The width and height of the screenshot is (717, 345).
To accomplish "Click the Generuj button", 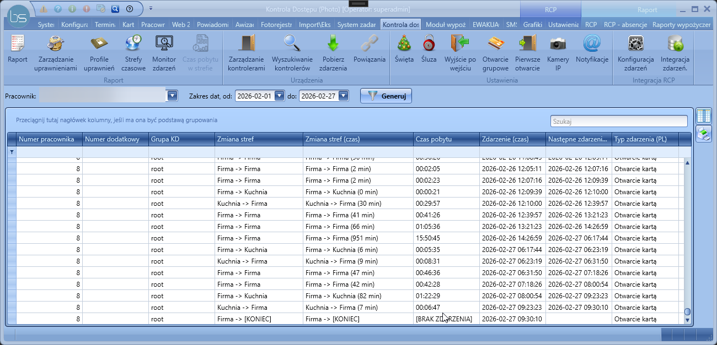I will coord(386,96).
